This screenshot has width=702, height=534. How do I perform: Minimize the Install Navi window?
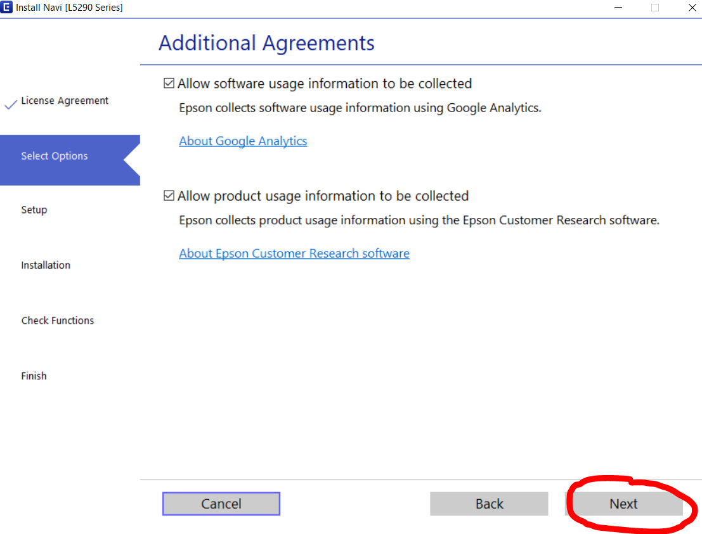(x=618, y=8)
